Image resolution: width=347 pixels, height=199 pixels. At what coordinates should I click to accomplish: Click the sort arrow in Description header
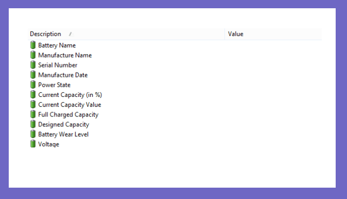click(x=71, y=34)
